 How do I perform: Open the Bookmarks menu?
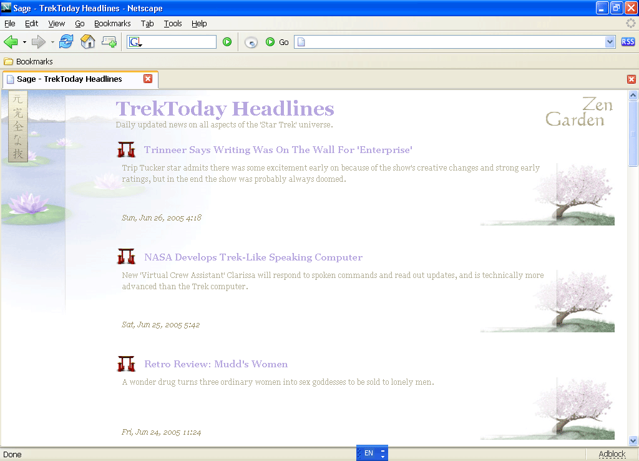[112, 24]
